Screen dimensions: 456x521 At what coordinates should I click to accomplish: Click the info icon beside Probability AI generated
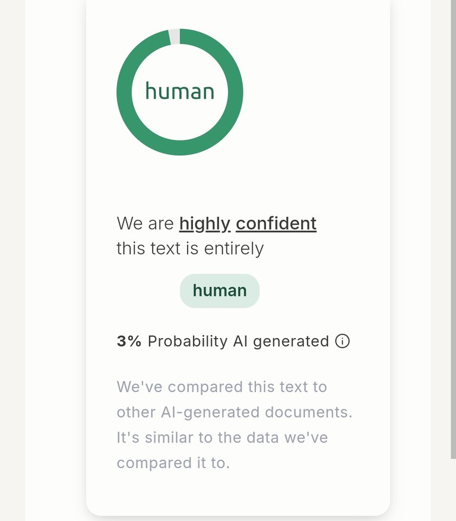click(342, 341)
